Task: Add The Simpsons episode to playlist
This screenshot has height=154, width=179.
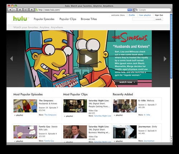Action: [19, 115]
